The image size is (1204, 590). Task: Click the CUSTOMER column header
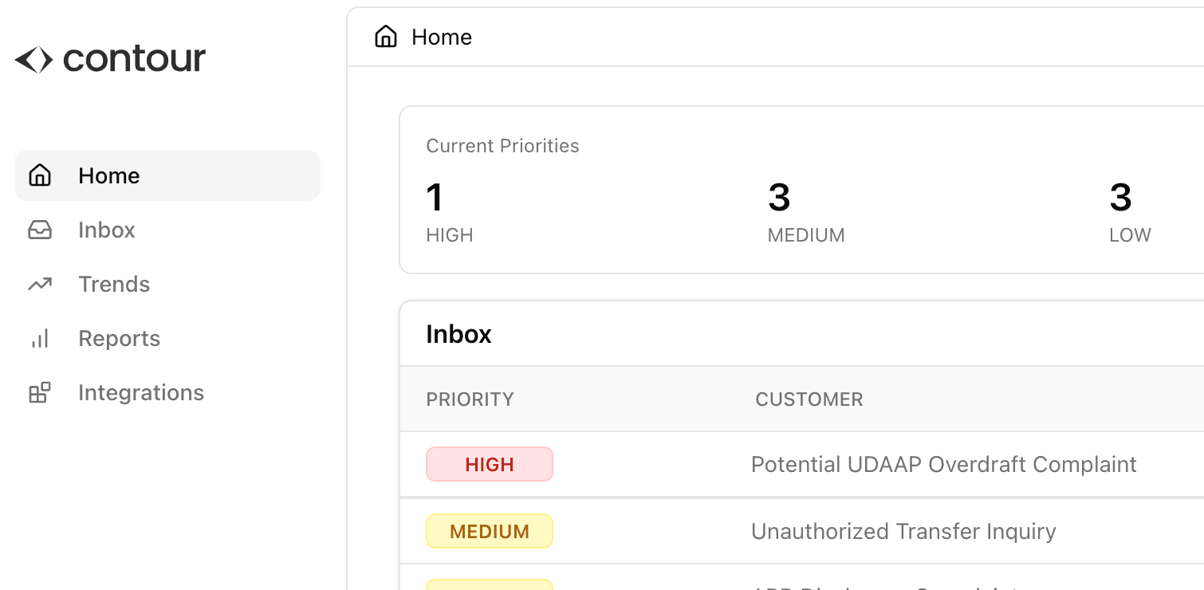809,399
